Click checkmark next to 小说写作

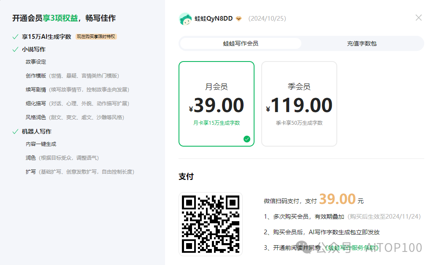15,49
